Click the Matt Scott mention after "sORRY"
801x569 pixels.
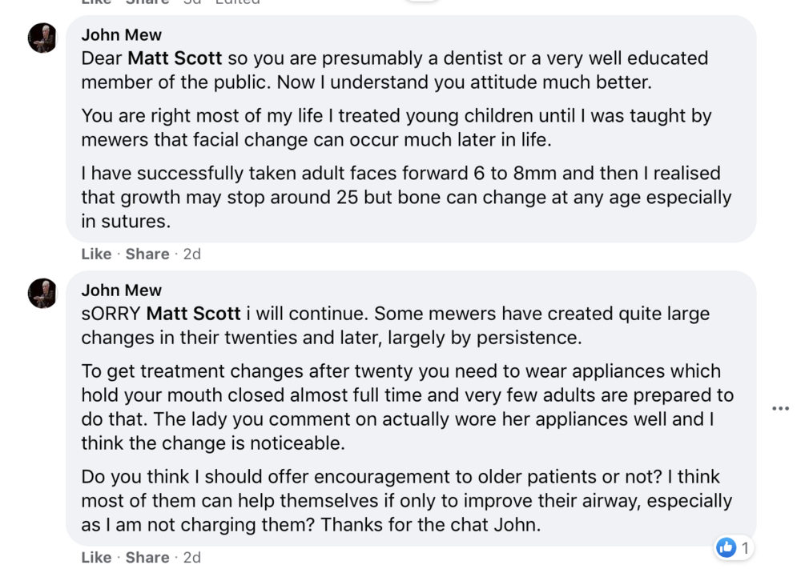click(x=194, y=314)
